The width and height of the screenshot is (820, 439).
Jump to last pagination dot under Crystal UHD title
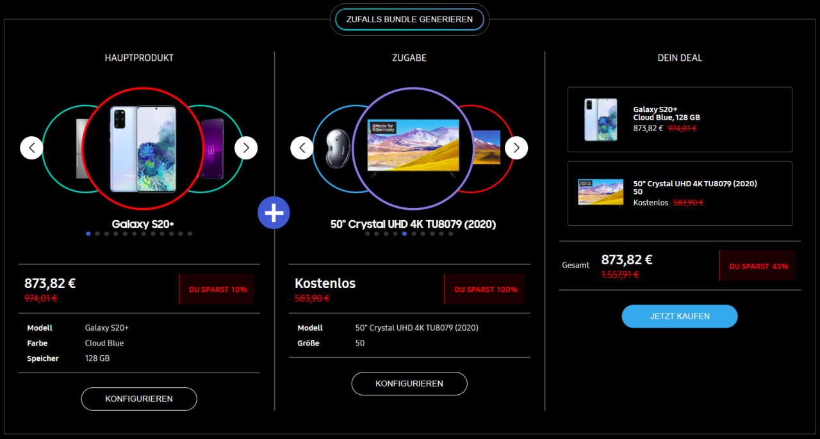[451, 234]
